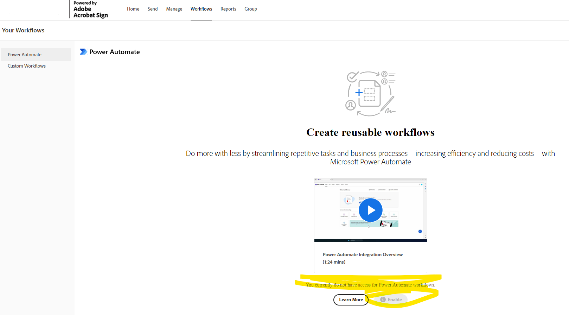Click the streamlining description paragraph

[370, 158]
